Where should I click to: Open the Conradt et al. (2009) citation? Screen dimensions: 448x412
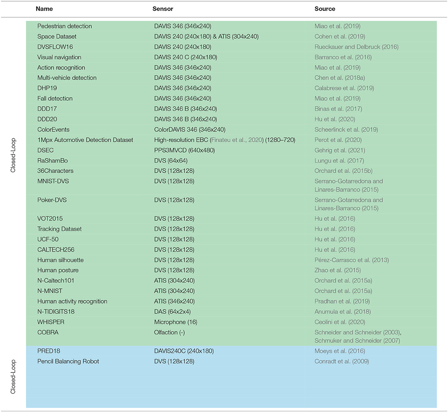pyautogui.click(x=341, y=361)
